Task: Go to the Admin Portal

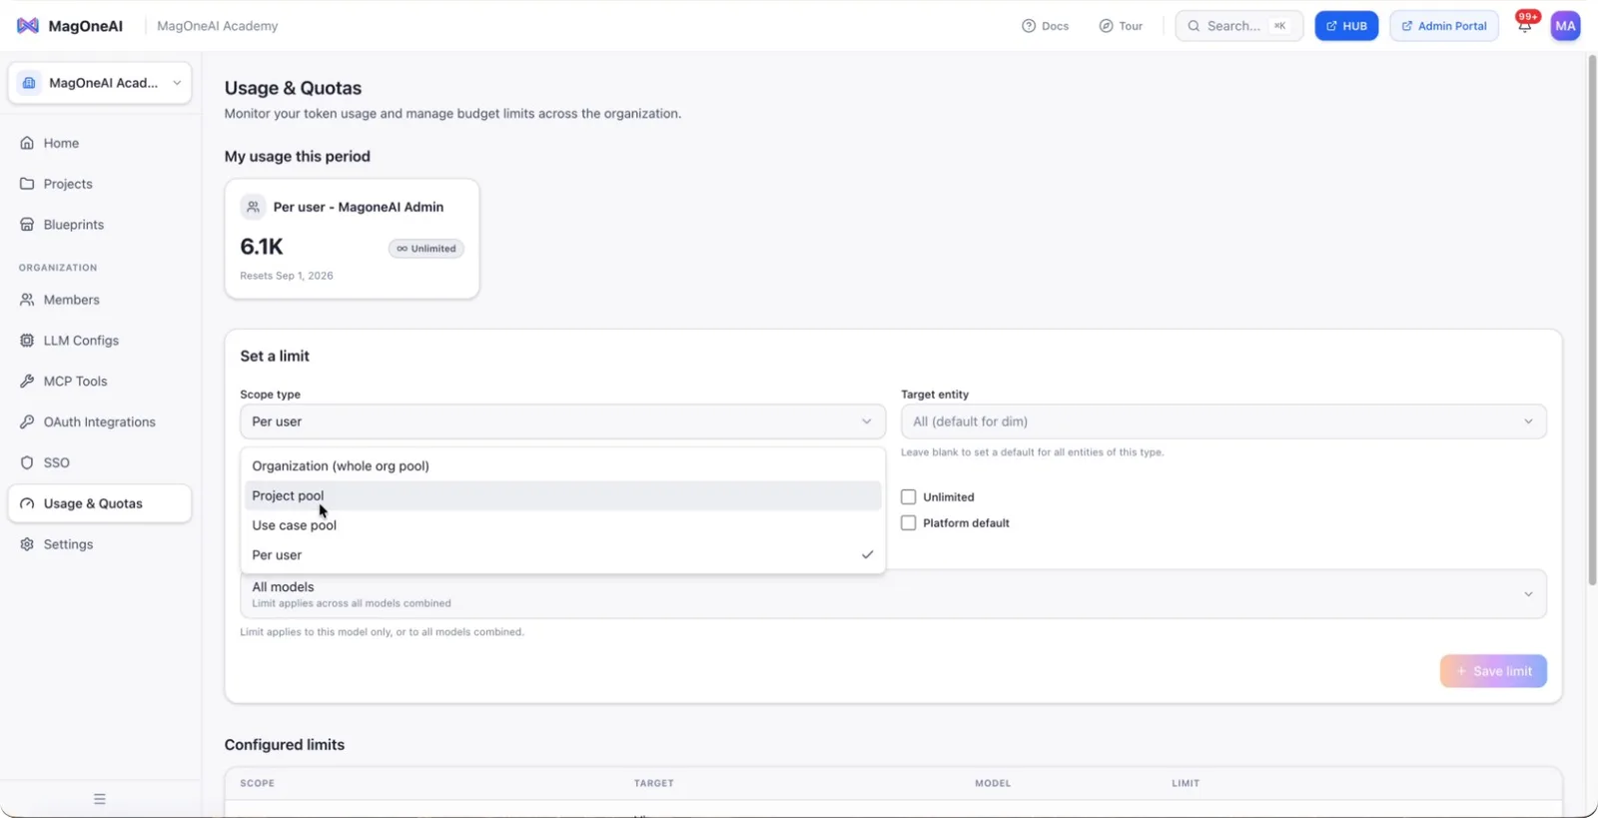Action: pos(1444,26)
